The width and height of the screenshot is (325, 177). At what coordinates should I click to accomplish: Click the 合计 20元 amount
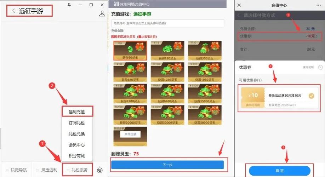pos(311,49)
